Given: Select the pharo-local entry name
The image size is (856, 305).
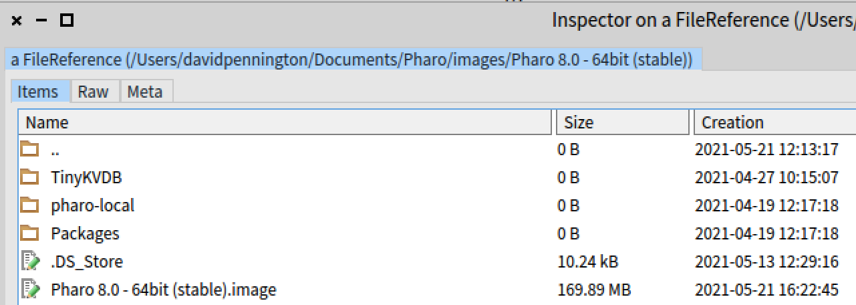Looking at the screenshot, I should click(92, 205).
